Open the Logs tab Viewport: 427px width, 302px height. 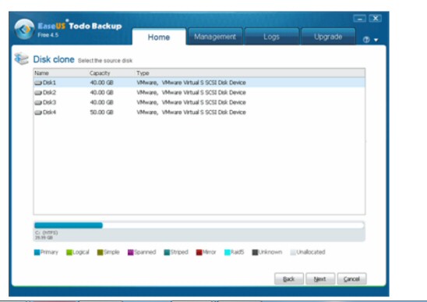click(x=272, y=37)
